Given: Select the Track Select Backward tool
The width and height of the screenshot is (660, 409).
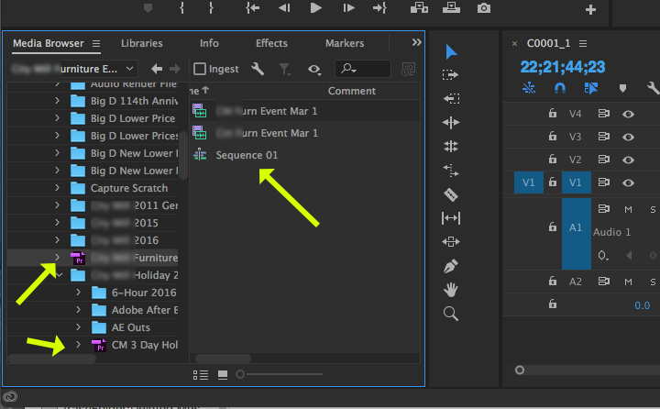Looking at the screenshot, I should pyautogui.click(x=451, y=98).
